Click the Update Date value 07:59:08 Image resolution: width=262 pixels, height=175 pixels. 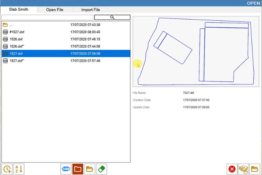(x=196, y=107)
